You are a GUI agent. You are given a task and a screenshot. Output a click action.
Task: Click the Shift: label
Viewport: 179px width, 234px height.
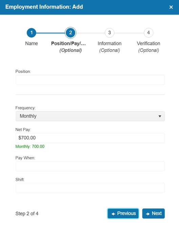(20, 180)
